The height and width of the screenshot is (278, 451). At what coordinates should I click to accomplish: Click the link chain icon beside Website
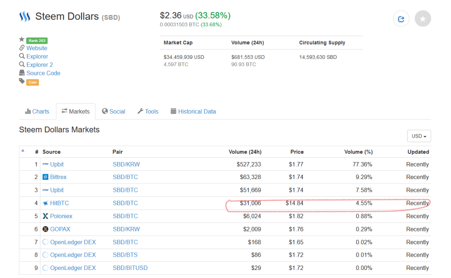(22, 48)
